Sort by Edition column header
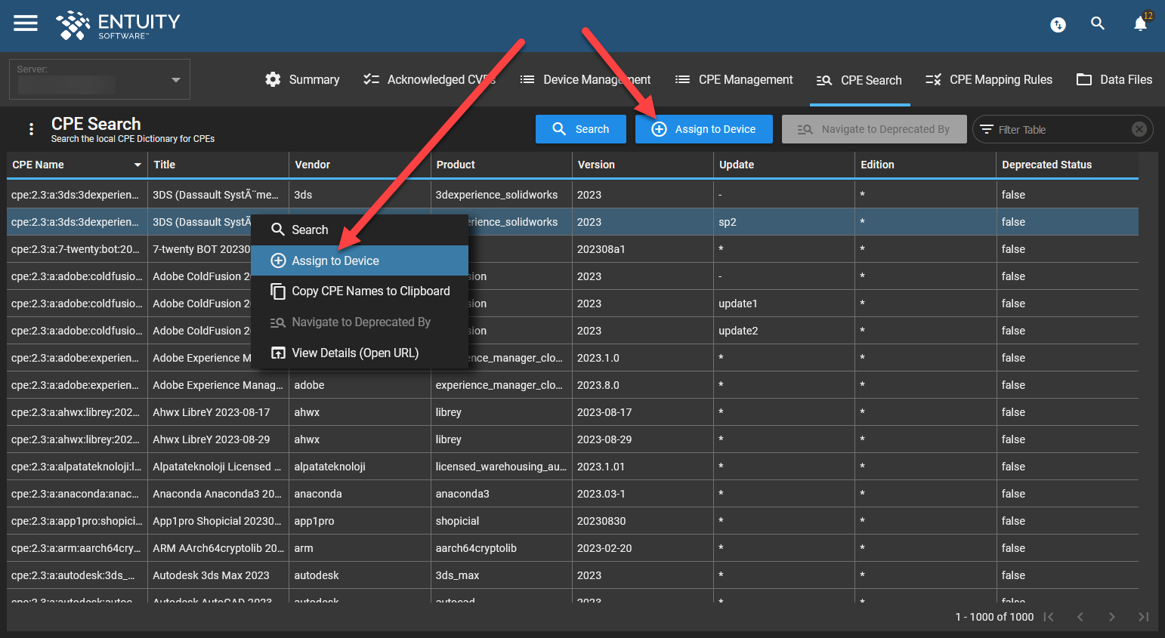This screenshot has height=638, width=1165. click(926, 165)
